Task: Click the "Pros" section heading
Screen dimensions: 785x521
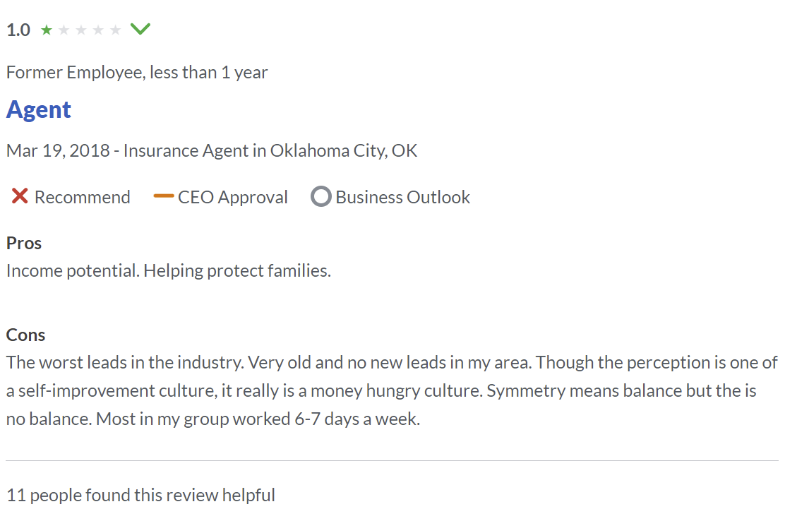Action: click(x=24, y=243)
